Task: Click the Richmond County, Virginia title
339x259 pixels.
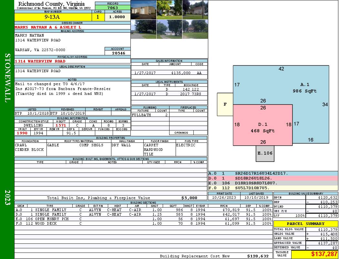Action: pos(51,4)
